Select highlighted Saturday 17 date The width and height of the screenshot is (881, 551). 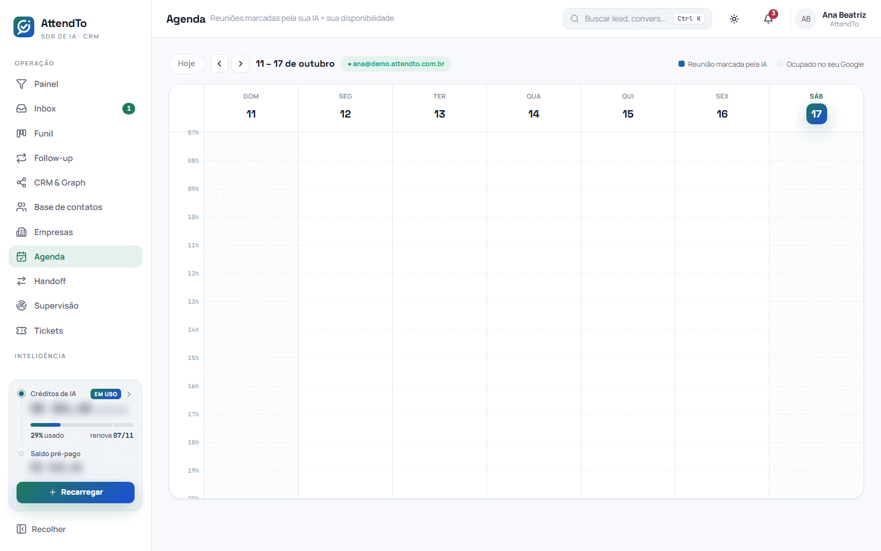coord(816,114)
